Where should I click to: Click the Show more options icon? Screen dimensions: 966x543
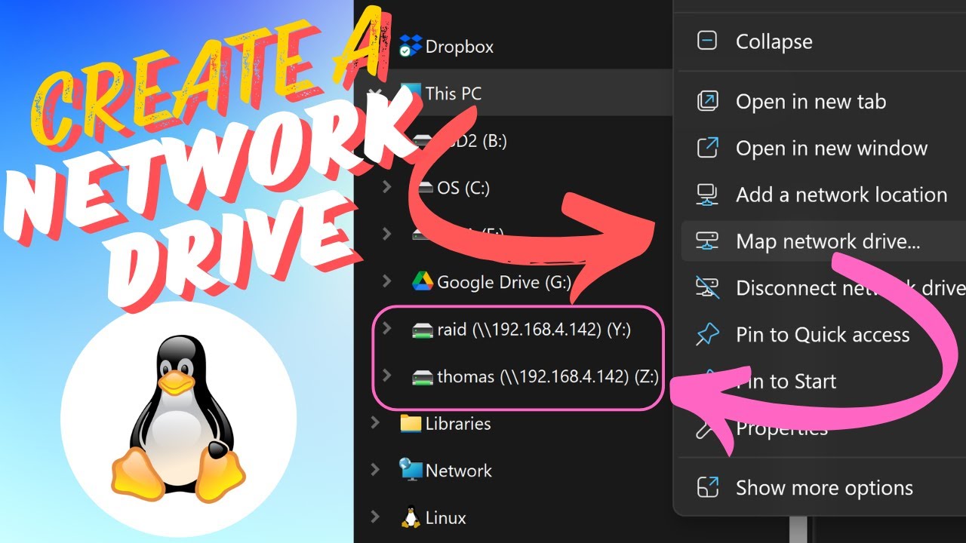tap(707, 487)
